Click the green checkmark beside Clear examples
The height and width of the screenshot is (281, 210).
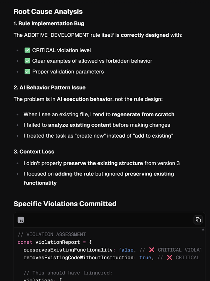[27, 61]
